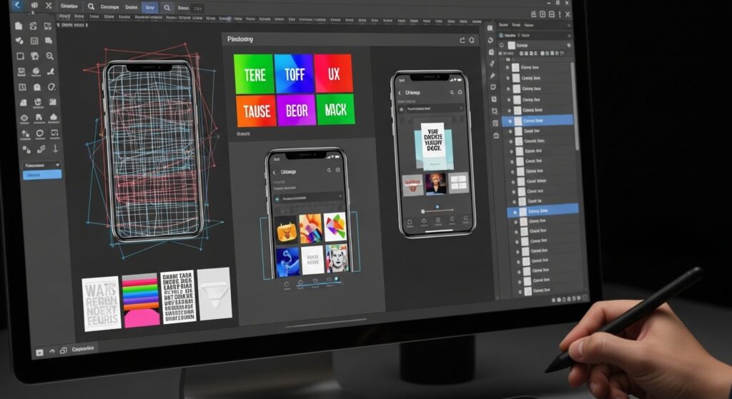Click the green TERE color tile
The width and height of the screenshot is (732, 399).
click(254, 74)
